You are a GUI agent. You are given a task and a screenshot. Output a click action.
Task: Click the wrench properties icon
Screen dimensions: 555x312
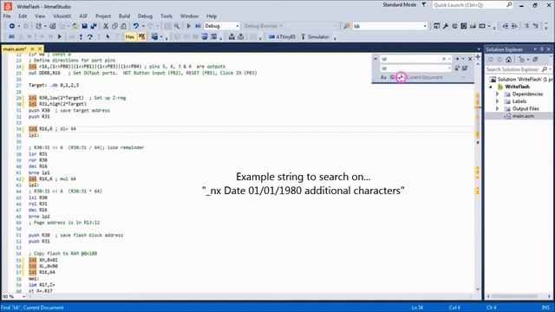446,26
